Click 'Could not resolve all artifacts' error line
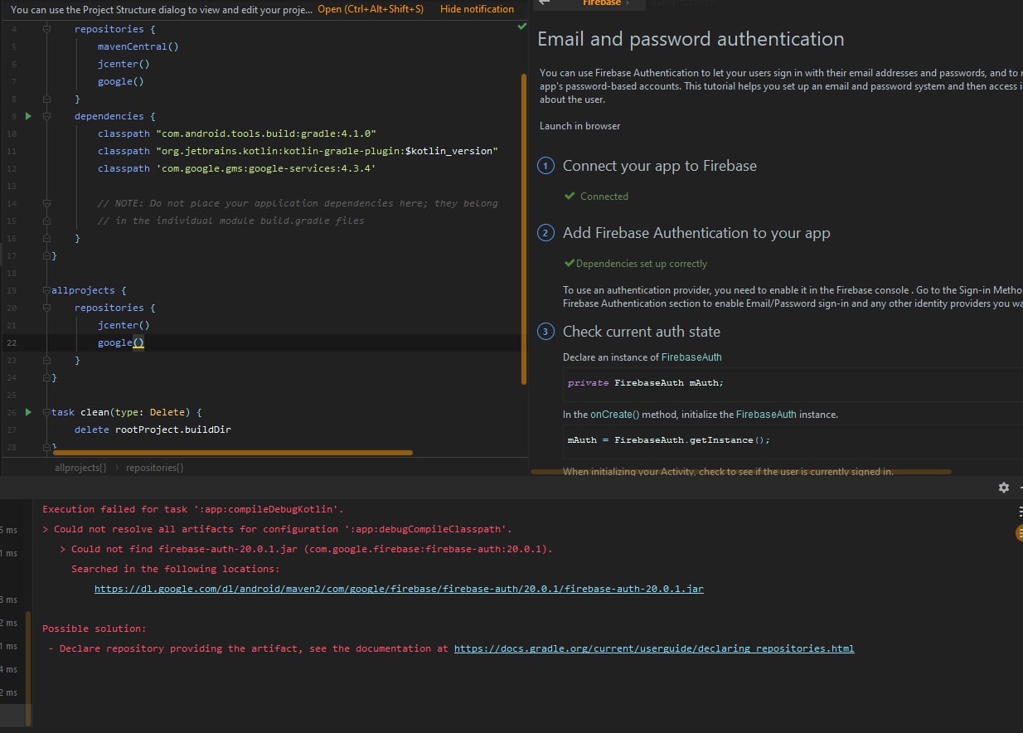Viewport: 1023px width, 733px height. 277,529
